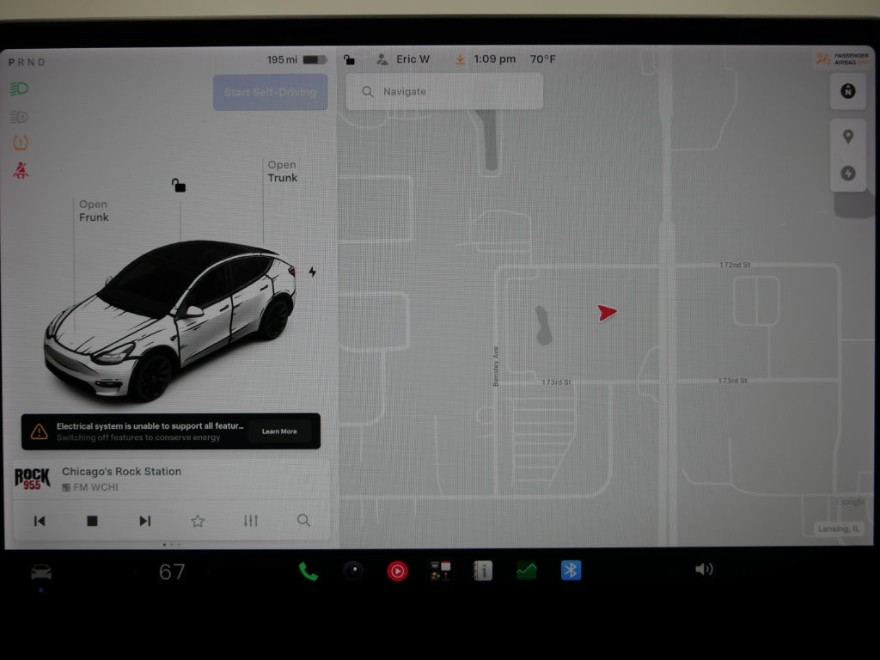Click Learn More on the electrical alert

point(279,431)
